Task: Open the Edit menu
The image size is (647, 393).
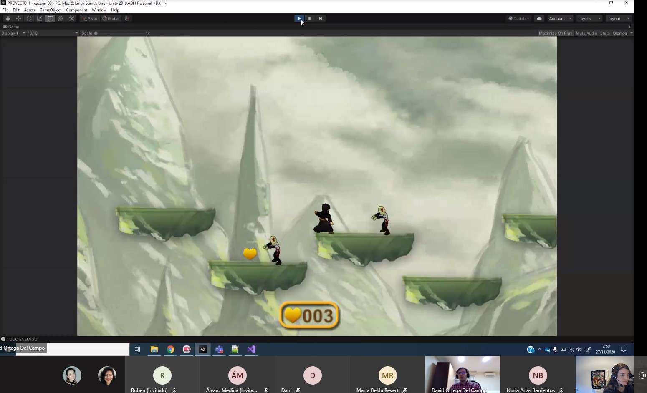Action: (x=16, y=10)
